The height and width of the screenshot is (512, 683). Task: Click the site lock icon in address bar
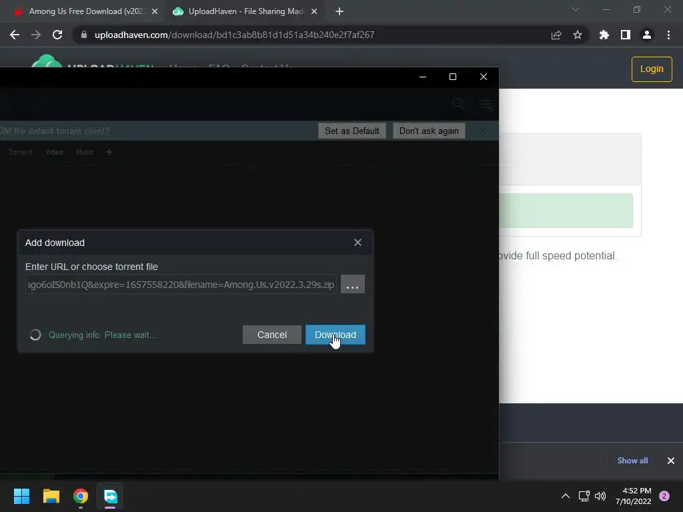coord(84,35)
